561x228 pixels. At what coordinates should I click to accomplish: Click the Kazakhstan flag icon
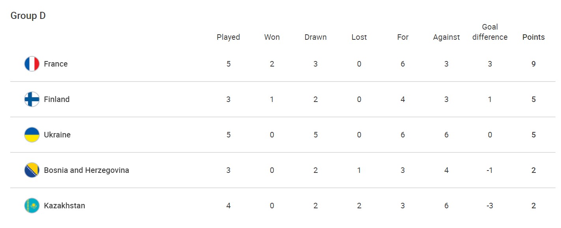click(32, 206)
